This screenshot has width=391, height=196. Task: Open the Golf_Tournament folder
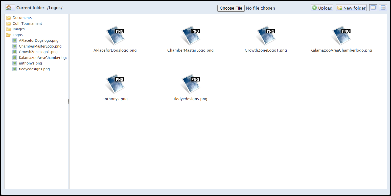tap(27, 24)
